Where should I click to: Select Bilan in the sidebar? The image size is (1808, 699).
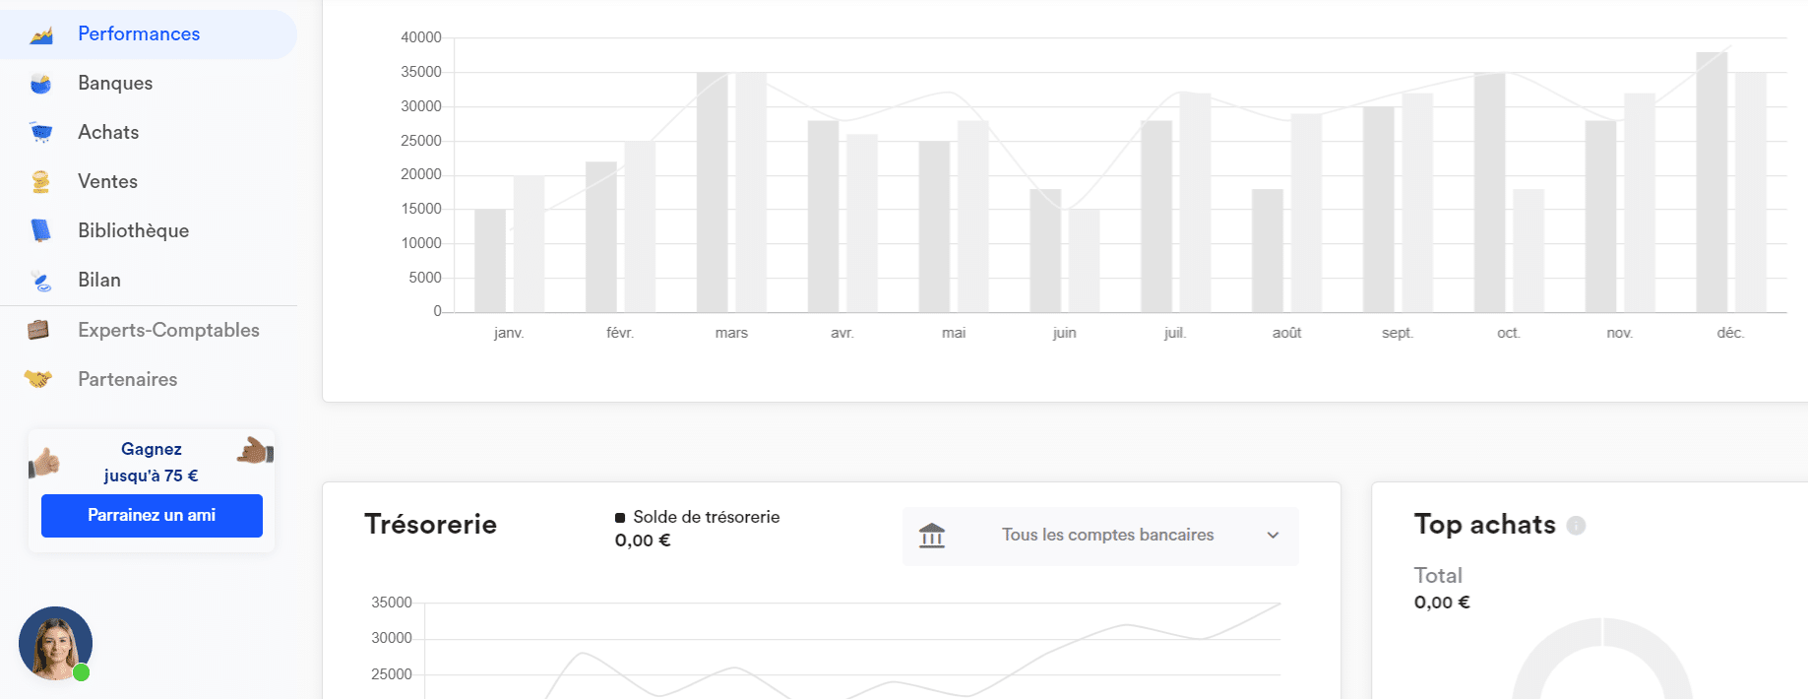149,281
